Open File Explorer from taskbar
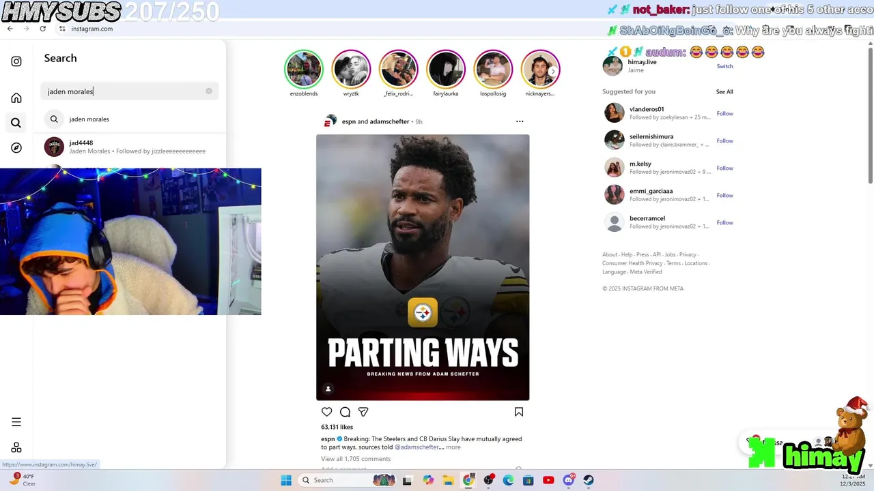The height and width of the screenshot is (491, 874). coord(448,480)
